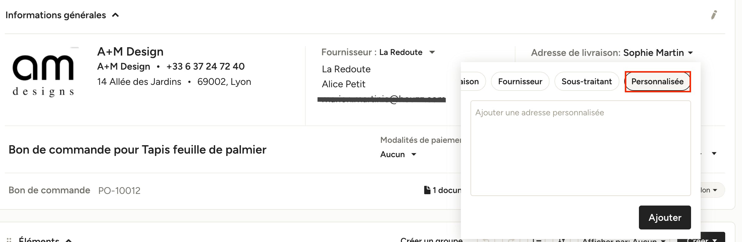Select the Fournisseur address tab

point(520,81)
